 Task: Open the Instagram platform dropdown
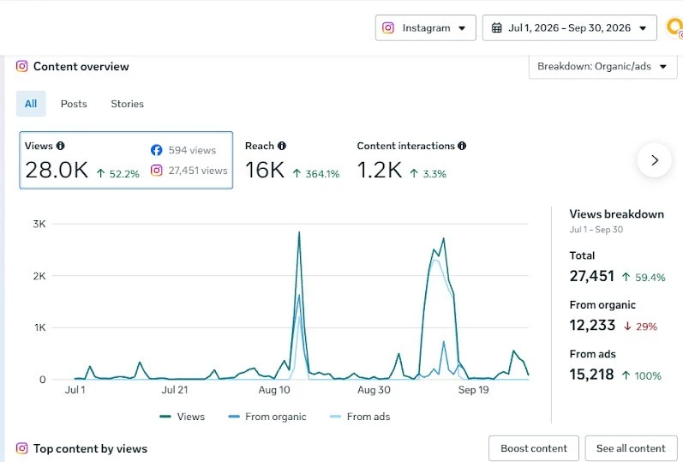426,28
